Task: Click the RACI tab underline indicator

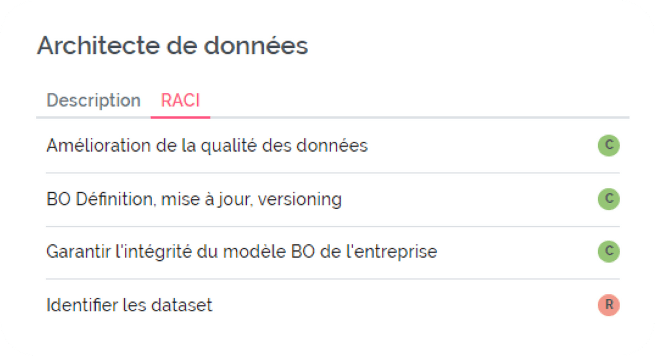Action: (180, 115)
